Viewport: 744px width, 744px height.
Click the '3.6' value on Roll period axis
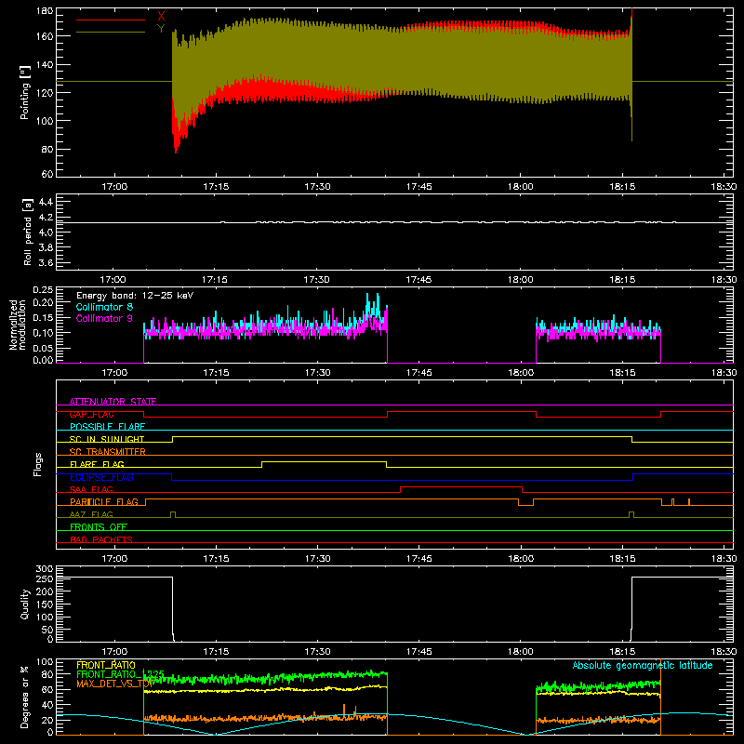pyautogui.click(x=46, y=262)
